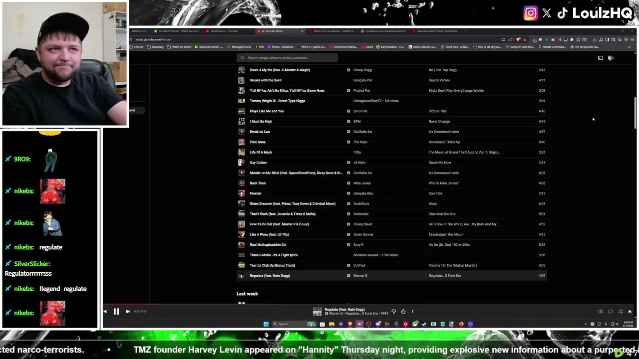
Task: Click the playing indicator icon beside Regulate
Action: 242,276
